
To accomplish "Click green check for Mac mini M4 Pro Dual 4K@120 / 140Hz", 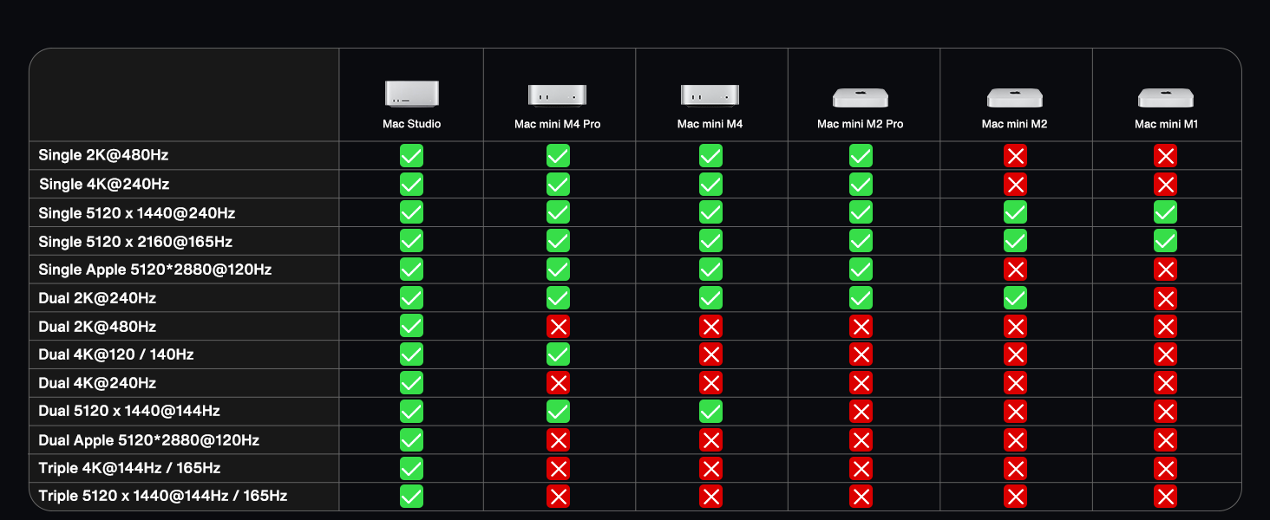I will coord(558,354).
